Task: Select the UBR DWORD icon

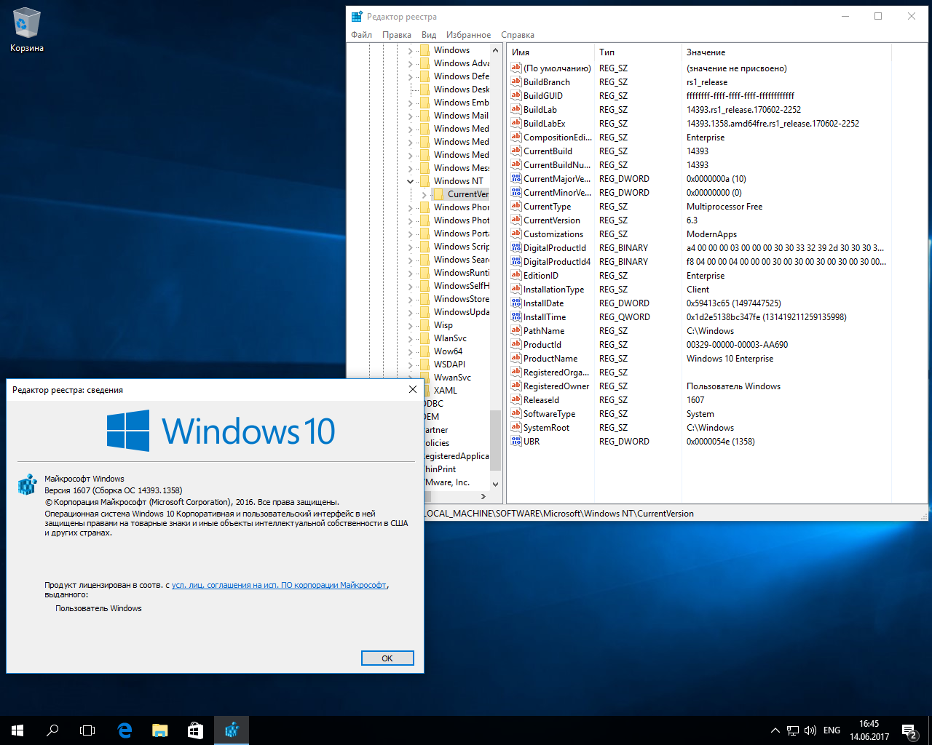Action: click(516, 441)
